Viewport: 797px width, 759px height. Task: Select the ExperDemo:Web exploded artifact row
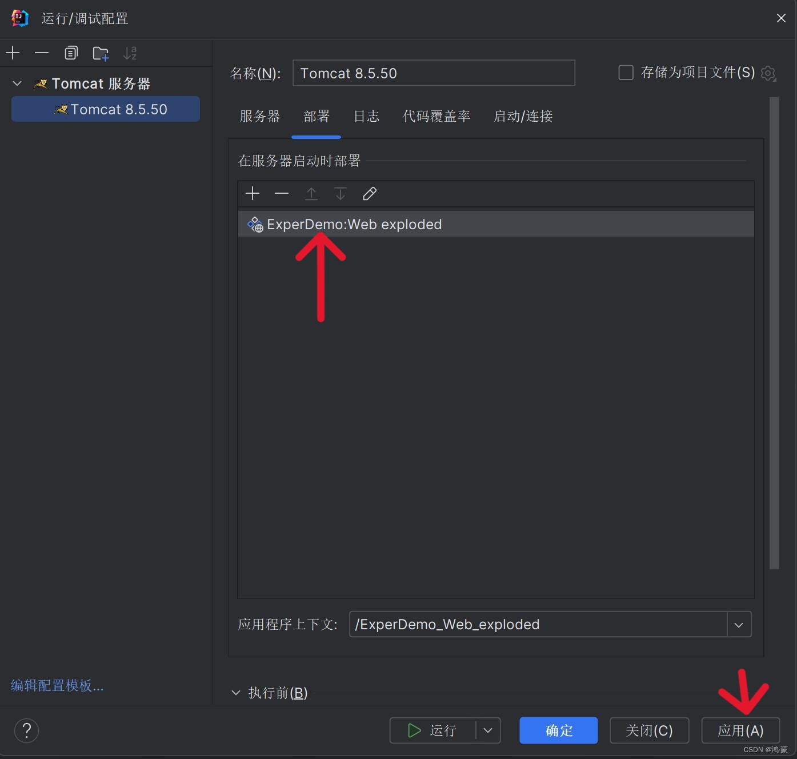point(496,224)
